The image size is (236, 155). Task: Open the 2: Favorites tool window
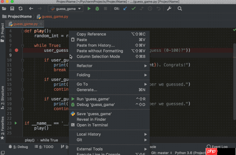pos(3,128)
